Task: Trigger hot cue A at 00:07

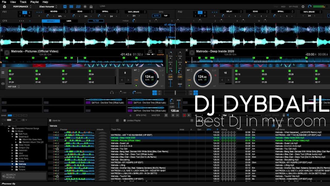Action: click(21, 73)
